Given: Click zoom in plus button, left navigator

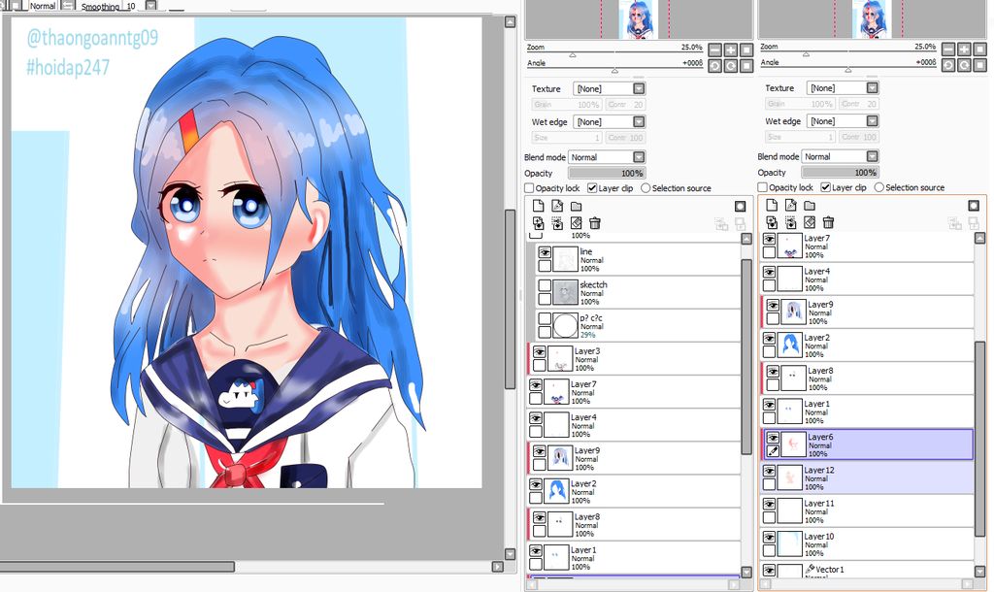Looking at the screenshot, I should pyautogui.click(x=731, y=50).
